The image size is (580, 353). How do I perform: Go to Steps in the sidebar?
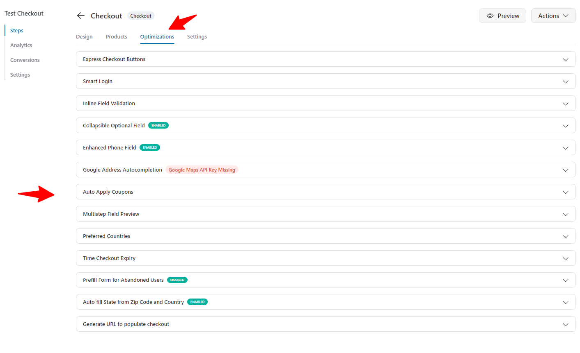coord(17,30)
